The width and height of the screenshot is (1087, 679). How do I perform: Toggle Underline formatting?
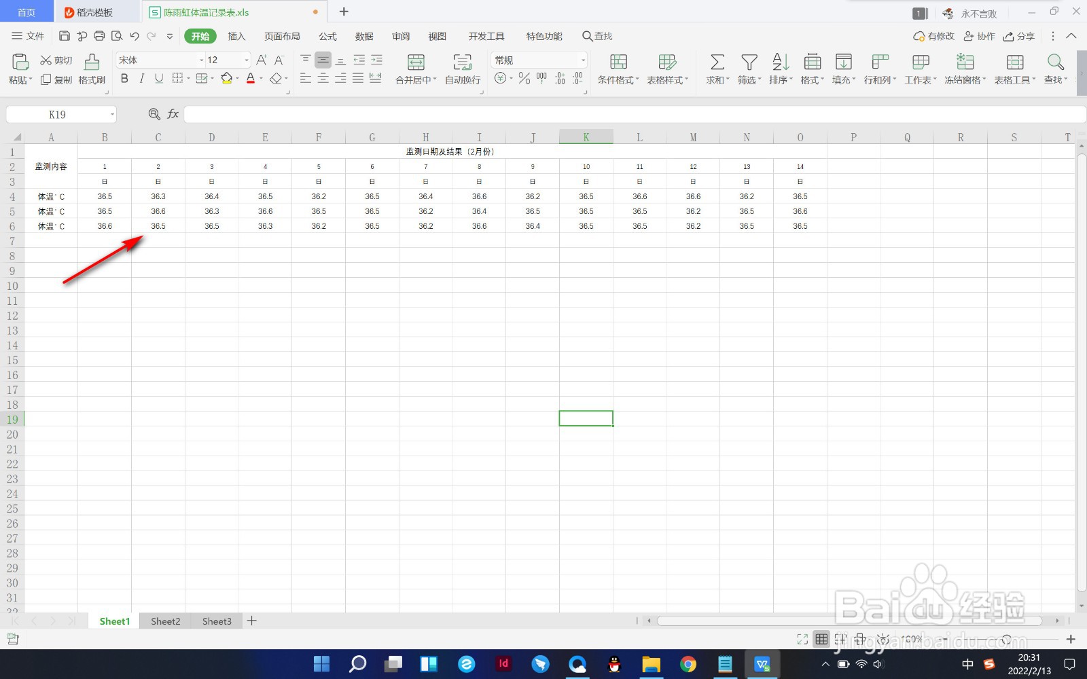159,79
